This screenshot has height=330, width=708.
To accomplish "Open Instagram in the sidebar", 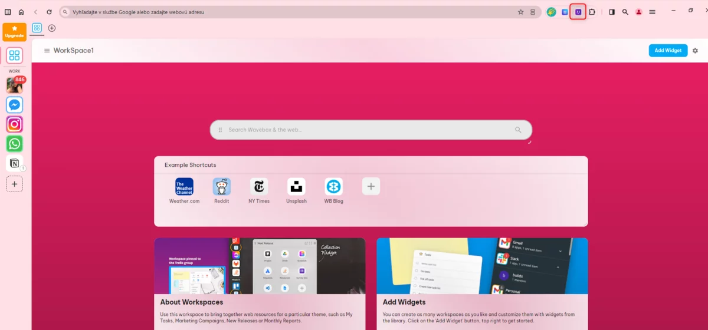I will 15,124.
